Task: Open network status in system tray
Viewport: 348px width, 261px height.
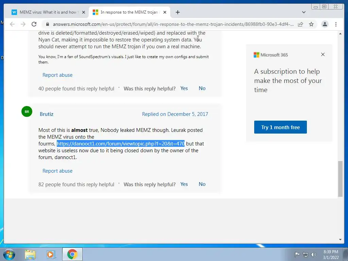Action: pyautogui.click(x=306, y=255)
